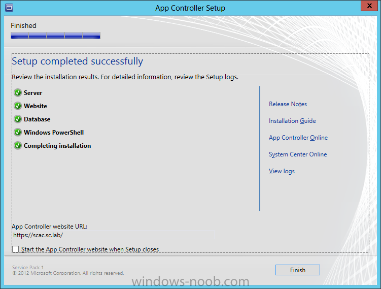Image resolution: width=381 pixels, height=289 pixels.
Task: Click the Finish button
Action: 298,270
